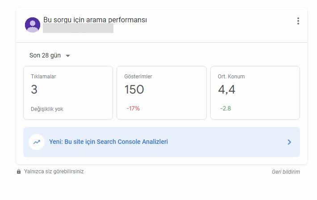
Task: Click the Ort. Konum metric label
Action: (x=231, y=77)
